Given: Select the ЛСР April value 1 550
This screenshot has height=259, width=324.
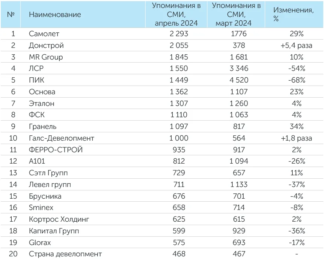Looking at the screenshot, I should coord(179,69).
